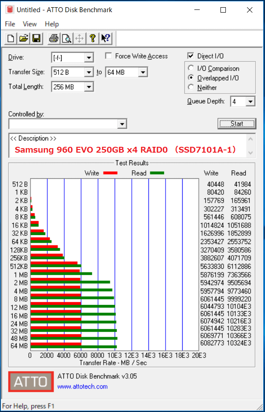Viewport: 265px width, 412px height.
Task: Click the move crosshair toolbar icon
Action: pos(79,38)
